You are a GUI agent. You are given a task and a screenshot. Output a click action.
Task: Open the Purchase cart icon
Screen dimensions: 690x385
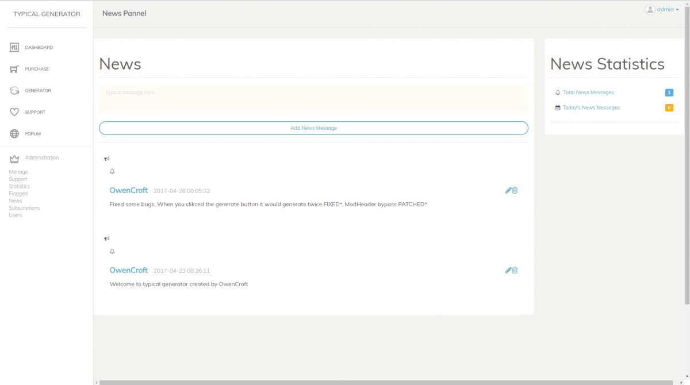pyautogui.click(x=14, y=69)
